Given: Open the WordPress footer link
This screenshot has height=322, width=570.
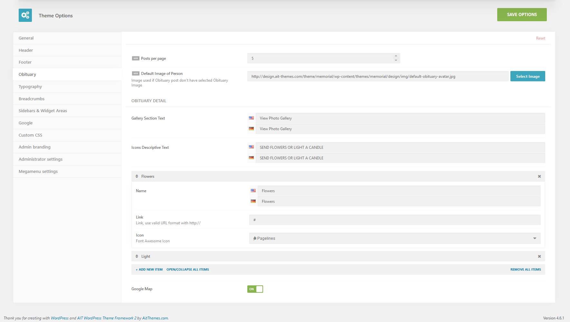Looking at the screenshot, I should (60, 318).
